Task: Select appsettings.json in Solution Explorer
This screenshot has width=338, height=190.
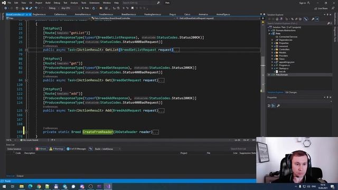Action: (286, 62)
